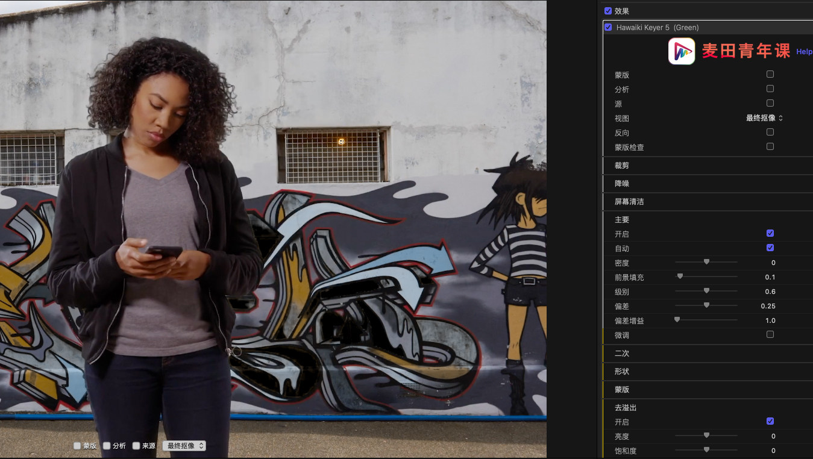This screenshot has width=813, height=459.
Task: Tick the 分析 checkbox in the viewer overlay
Action: (x=107, y=446)
